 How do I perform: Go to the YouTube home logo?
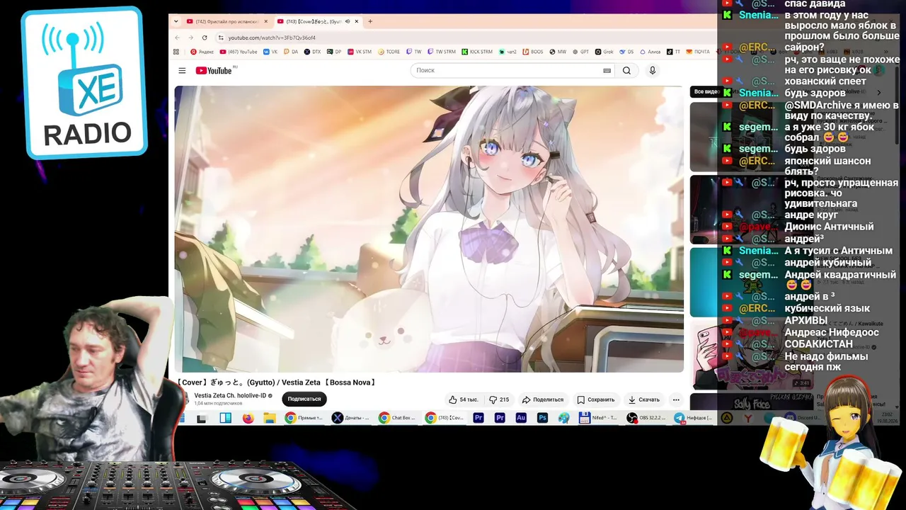click(x=214, y=70)
